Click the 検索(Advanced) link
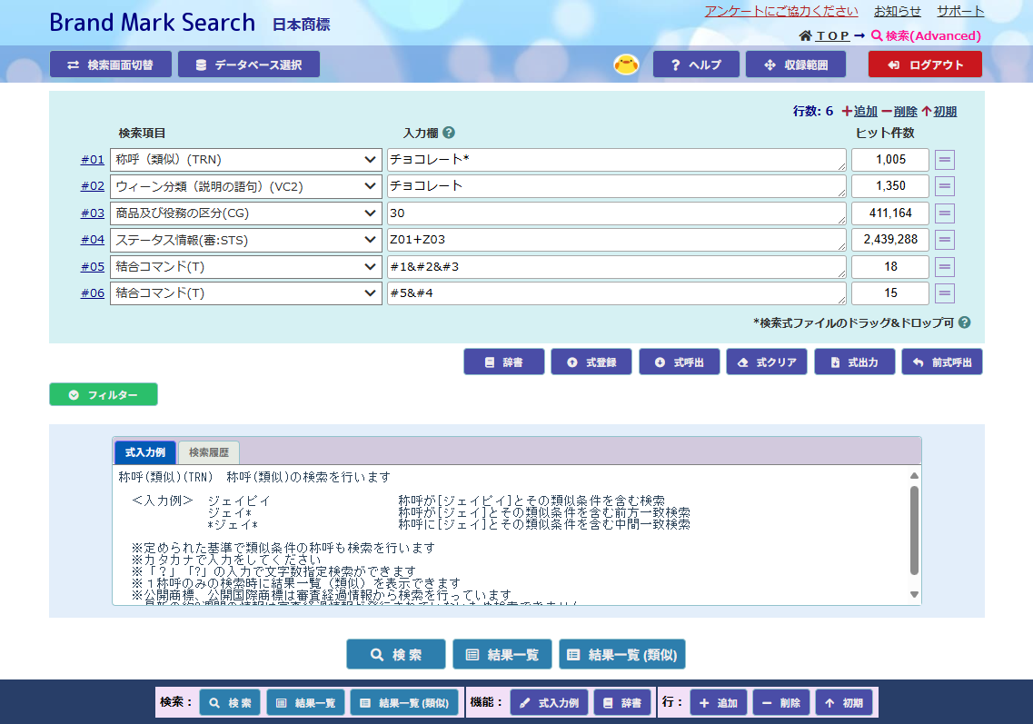 tap(926, 35)
